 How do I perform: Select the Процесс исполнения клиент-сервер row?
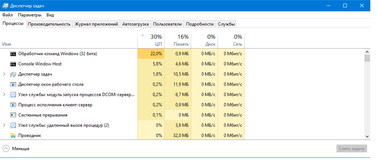123,105
